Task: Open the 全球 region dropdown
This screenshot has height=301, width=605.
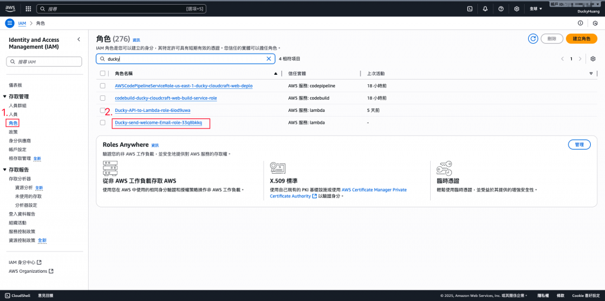Action: pos(535,8)
